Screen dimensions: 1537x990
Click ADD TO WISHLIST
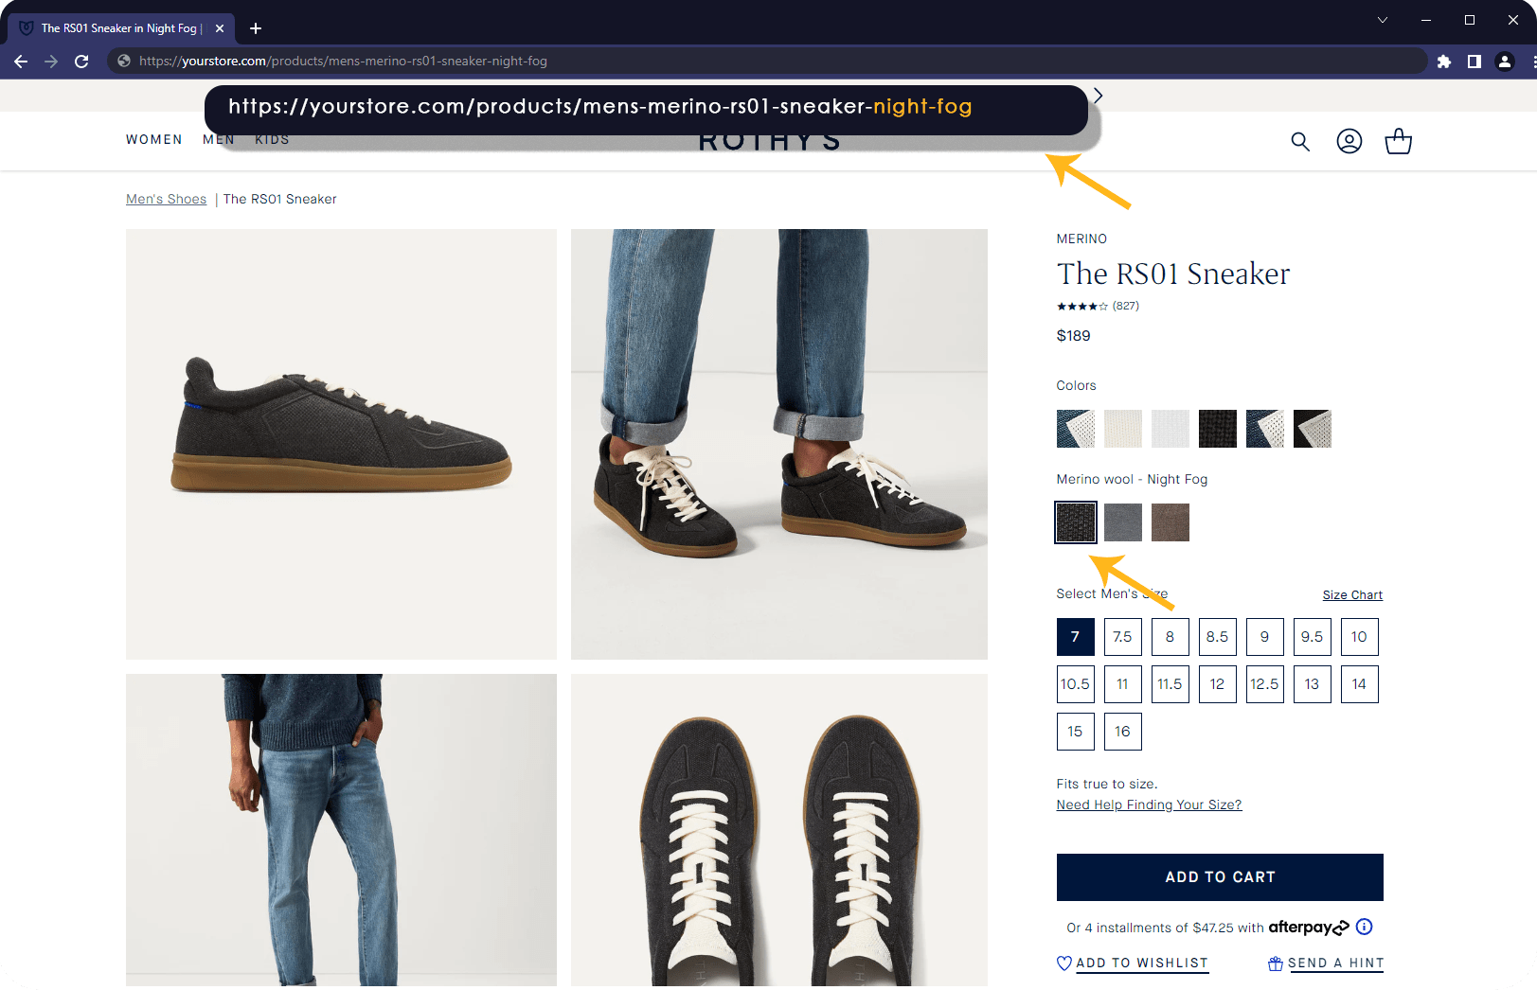pos(1133,963)
